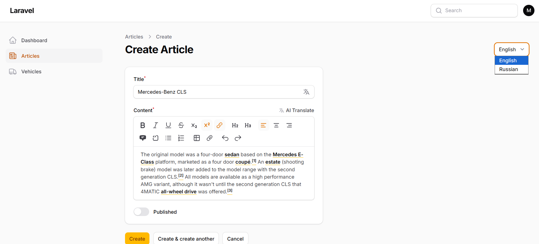
Task: Select Russian from the language list
Action: [511, 69]
